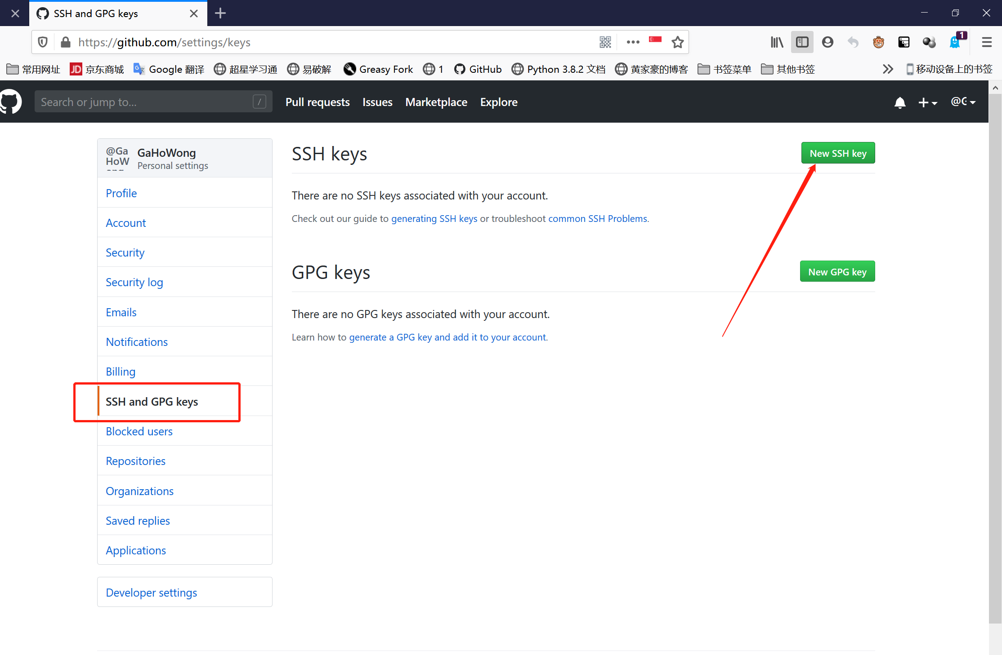Image resolution: width=1002 pixels, height=655 pixels.
Task: Click the Tampermonkey monkey extension icon
Action: point(878,42)
